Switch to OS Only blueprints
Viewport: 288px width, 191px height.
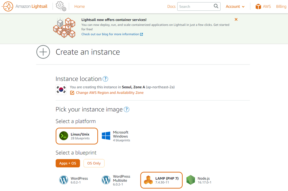tap(94, 163)
